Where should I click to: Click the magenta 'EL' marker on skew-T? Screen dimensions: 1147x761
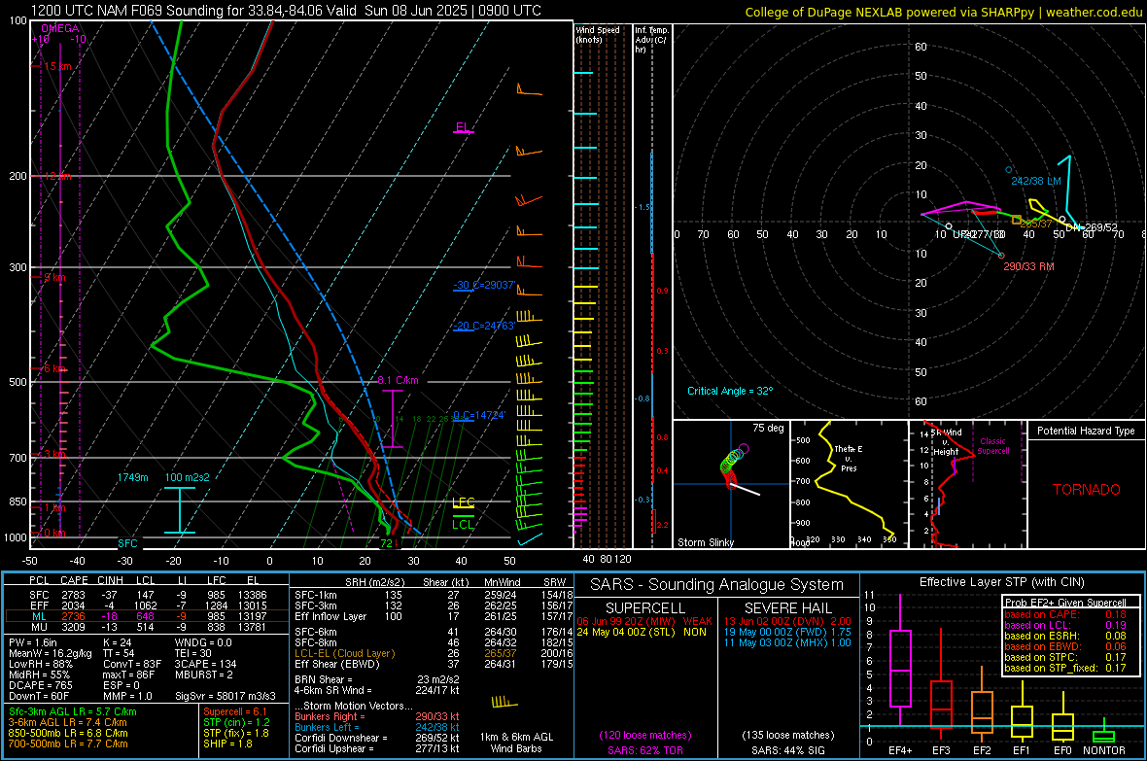tap(463, 127)
